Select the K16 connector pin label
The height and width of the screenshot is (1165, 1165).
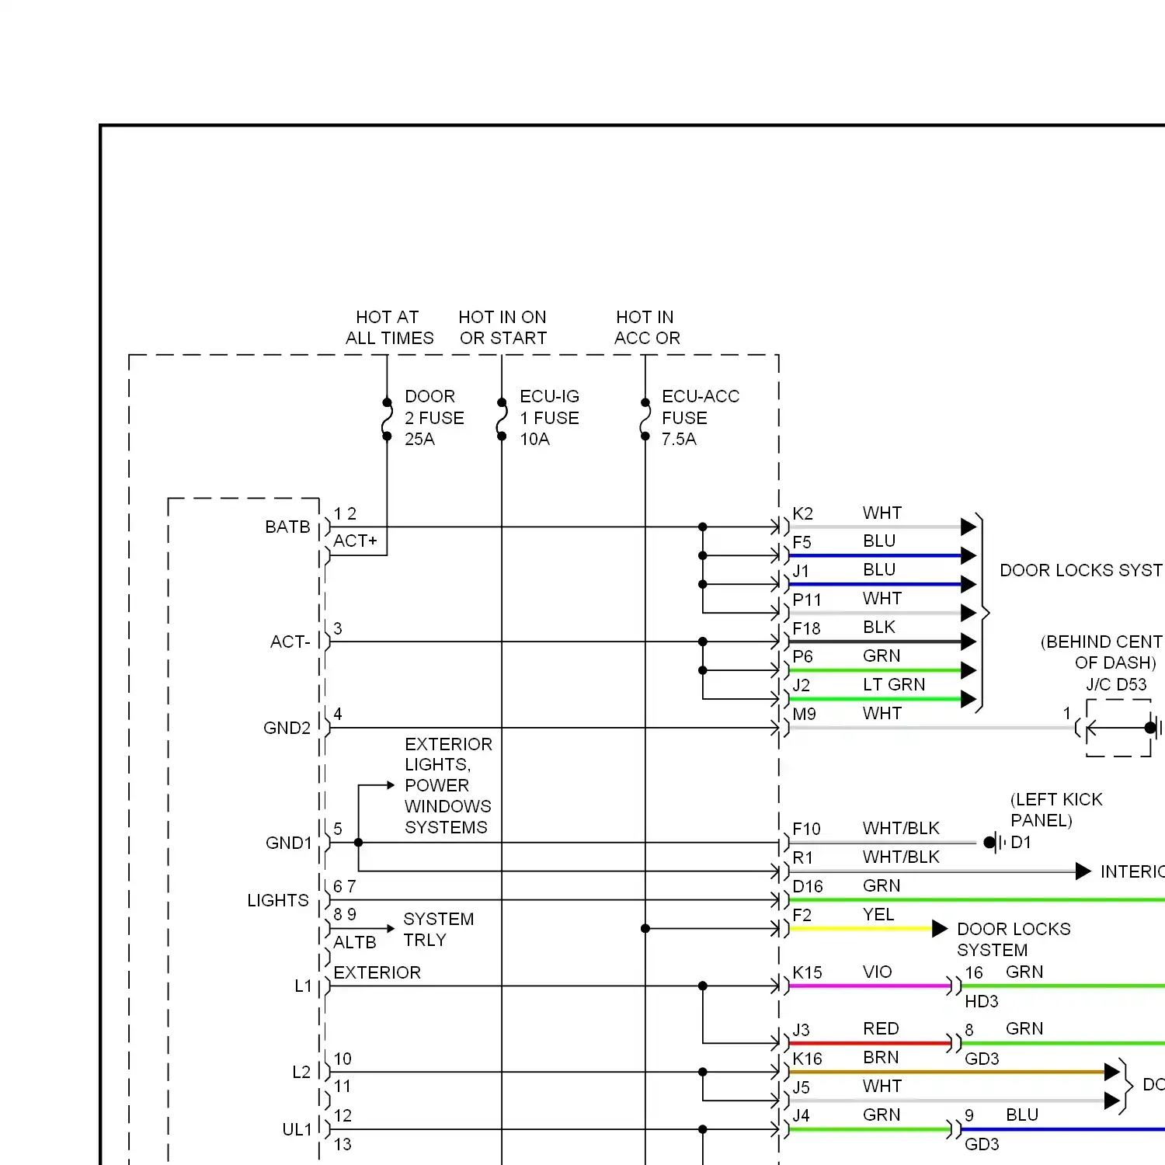807,1059
